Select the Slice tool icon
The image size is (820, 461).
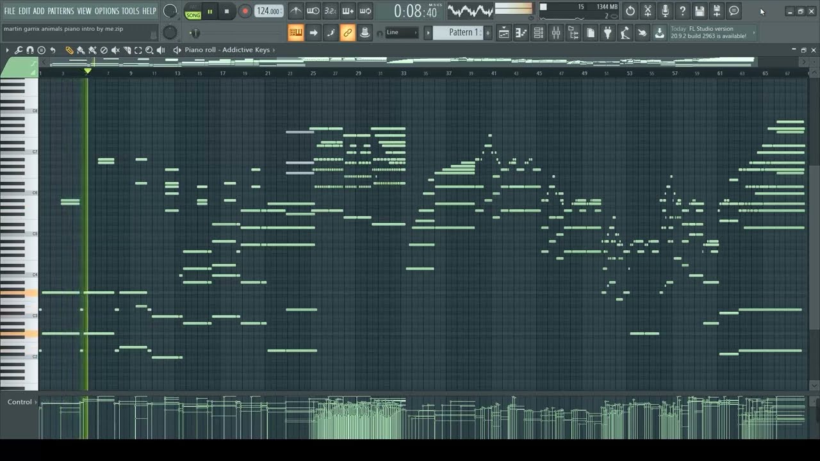(x=127, y=50)
